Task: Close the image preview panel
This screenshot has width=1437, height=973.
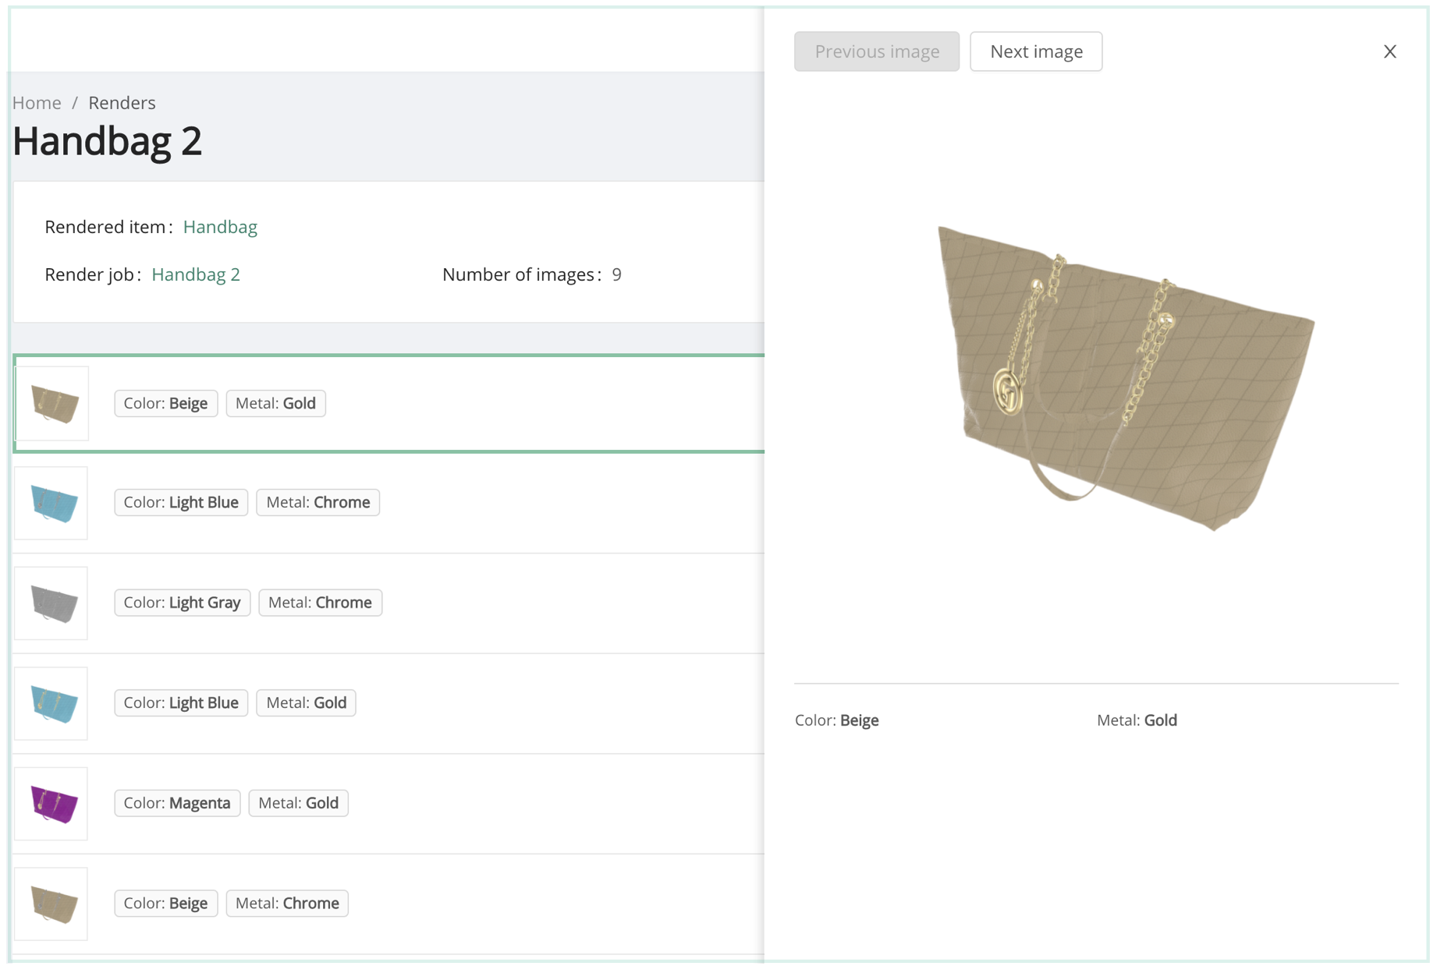Action: point(1389,51)
